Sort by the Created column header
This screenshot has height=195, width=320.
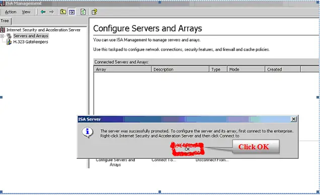pos(283,69)
